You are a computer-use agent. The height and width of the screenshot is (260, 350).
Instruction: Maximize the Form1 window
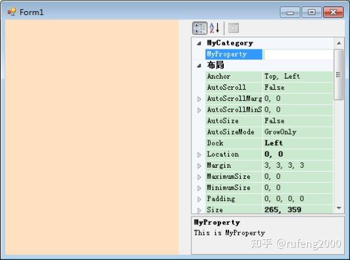pos(312,12)
